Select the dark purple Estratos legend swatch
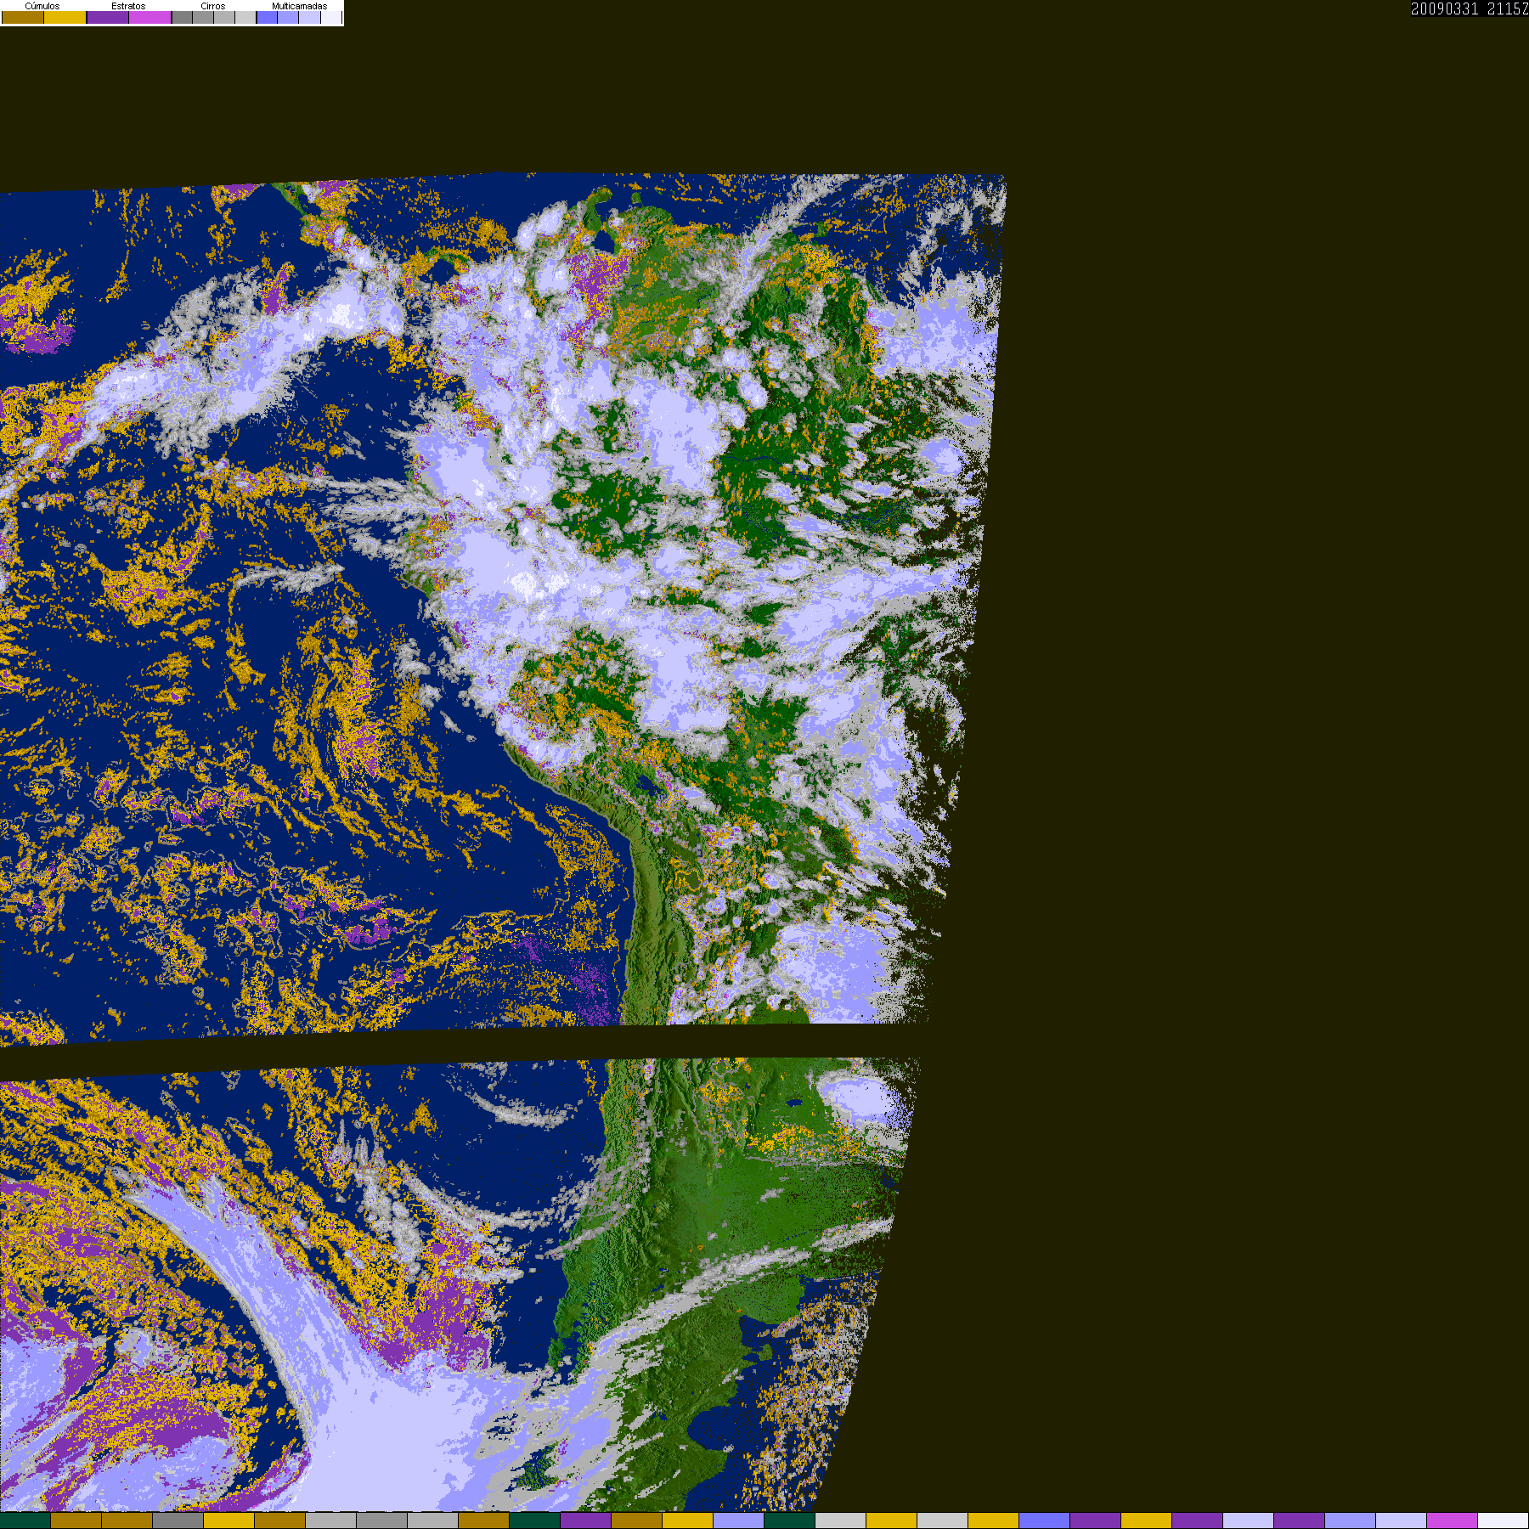 tap(108, 17)
